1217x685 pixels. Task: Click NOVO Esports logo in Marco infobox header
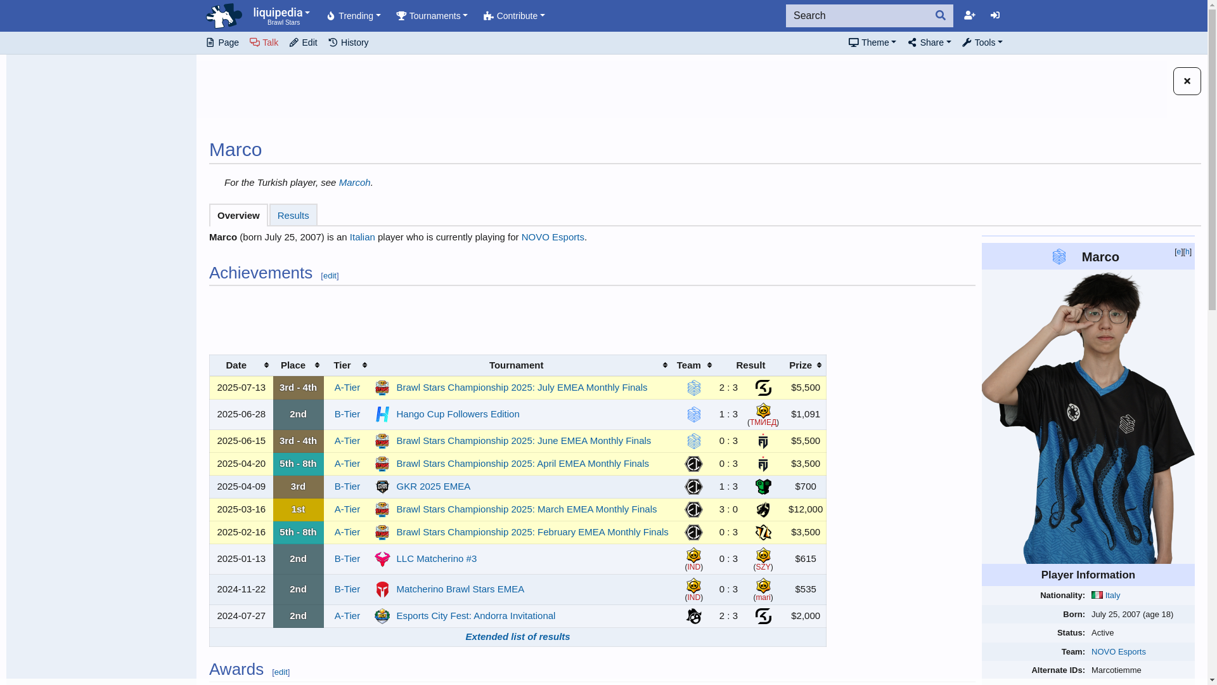(1059, 256)
